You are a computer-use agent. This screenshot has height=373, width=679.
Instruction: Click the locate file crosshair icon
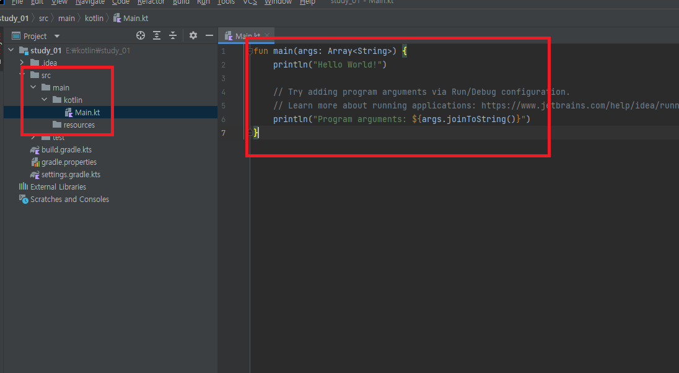(x=140, y=35)
